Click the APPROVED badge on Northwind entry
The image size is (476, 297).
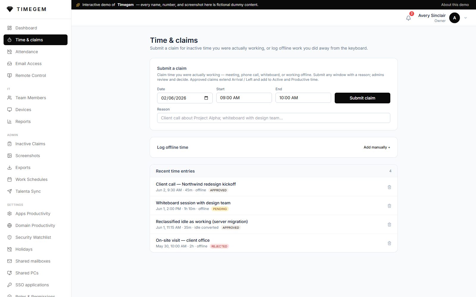click(218, 190)
